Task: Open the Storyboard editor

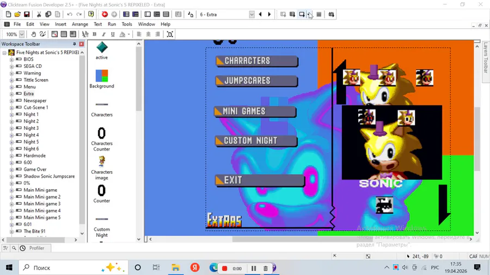Action: [x=126, y=14]
